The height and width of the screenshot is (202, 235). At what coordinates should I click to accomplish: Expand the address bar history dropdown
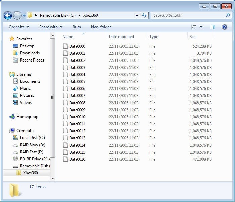(x=136, y=15)
